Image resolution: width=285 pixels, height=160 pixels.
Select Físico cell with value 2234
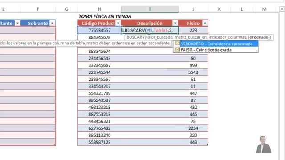pyautogui.click(x=193, y=128)
